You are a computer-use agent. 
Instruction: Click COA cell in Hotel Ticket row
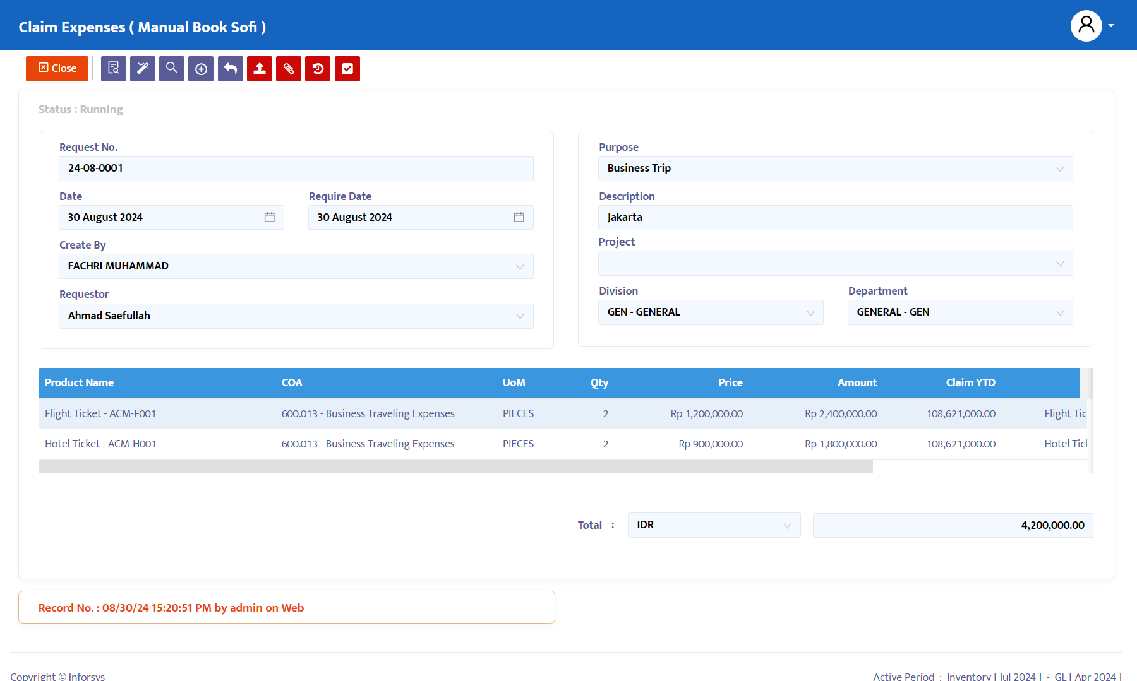coord(368,444)
